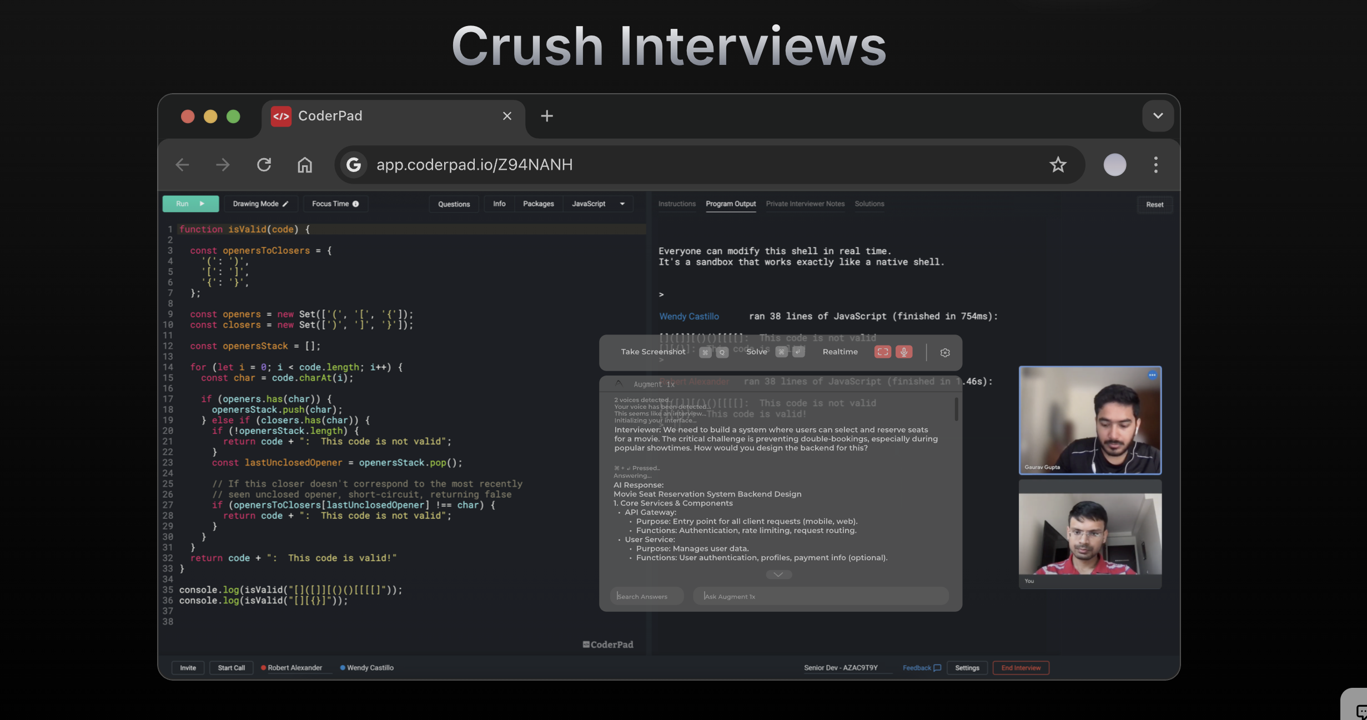Open the Info menu

tap(499, 204)
